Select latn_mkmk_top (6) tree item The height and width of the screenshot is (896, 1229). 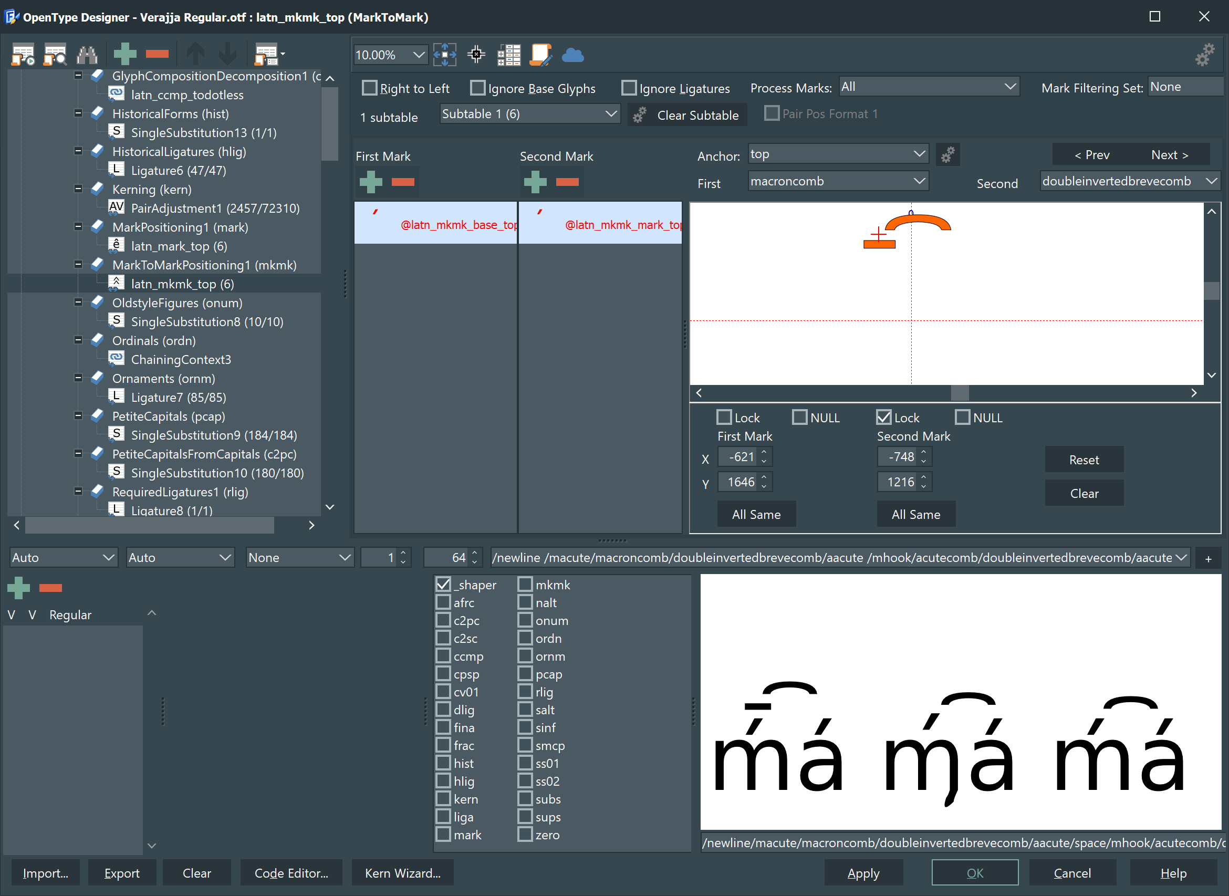tap(182, 284)
